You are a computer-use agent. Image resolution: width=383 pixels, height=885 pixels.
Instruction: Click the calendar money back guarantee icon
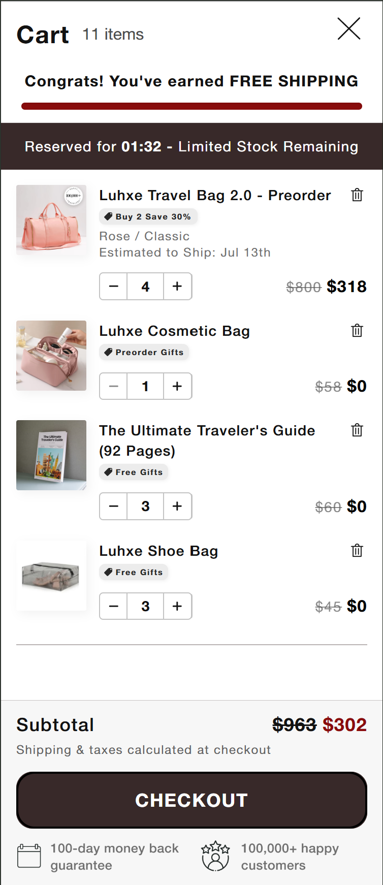pyautogui.click(x=29, y=856)
